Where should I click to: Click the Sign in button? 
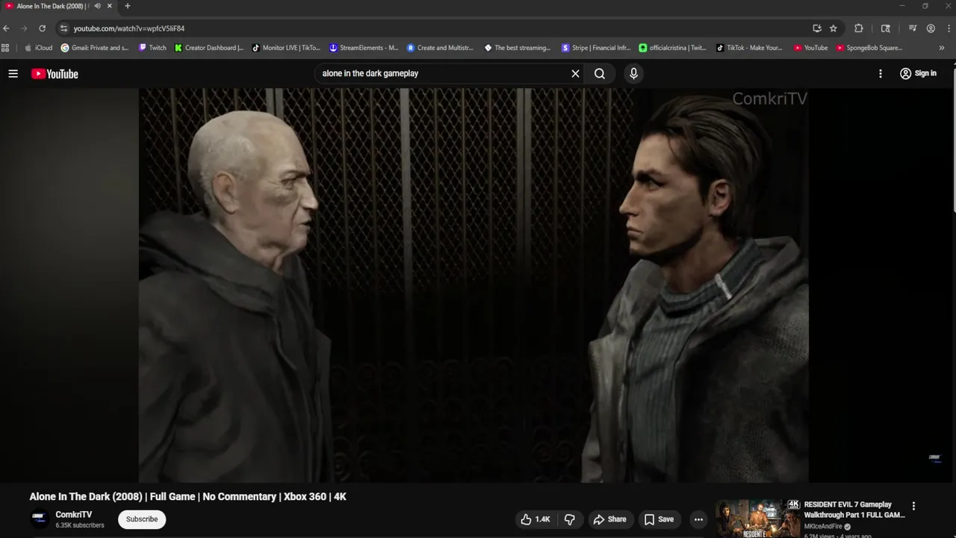click(918, 73)
